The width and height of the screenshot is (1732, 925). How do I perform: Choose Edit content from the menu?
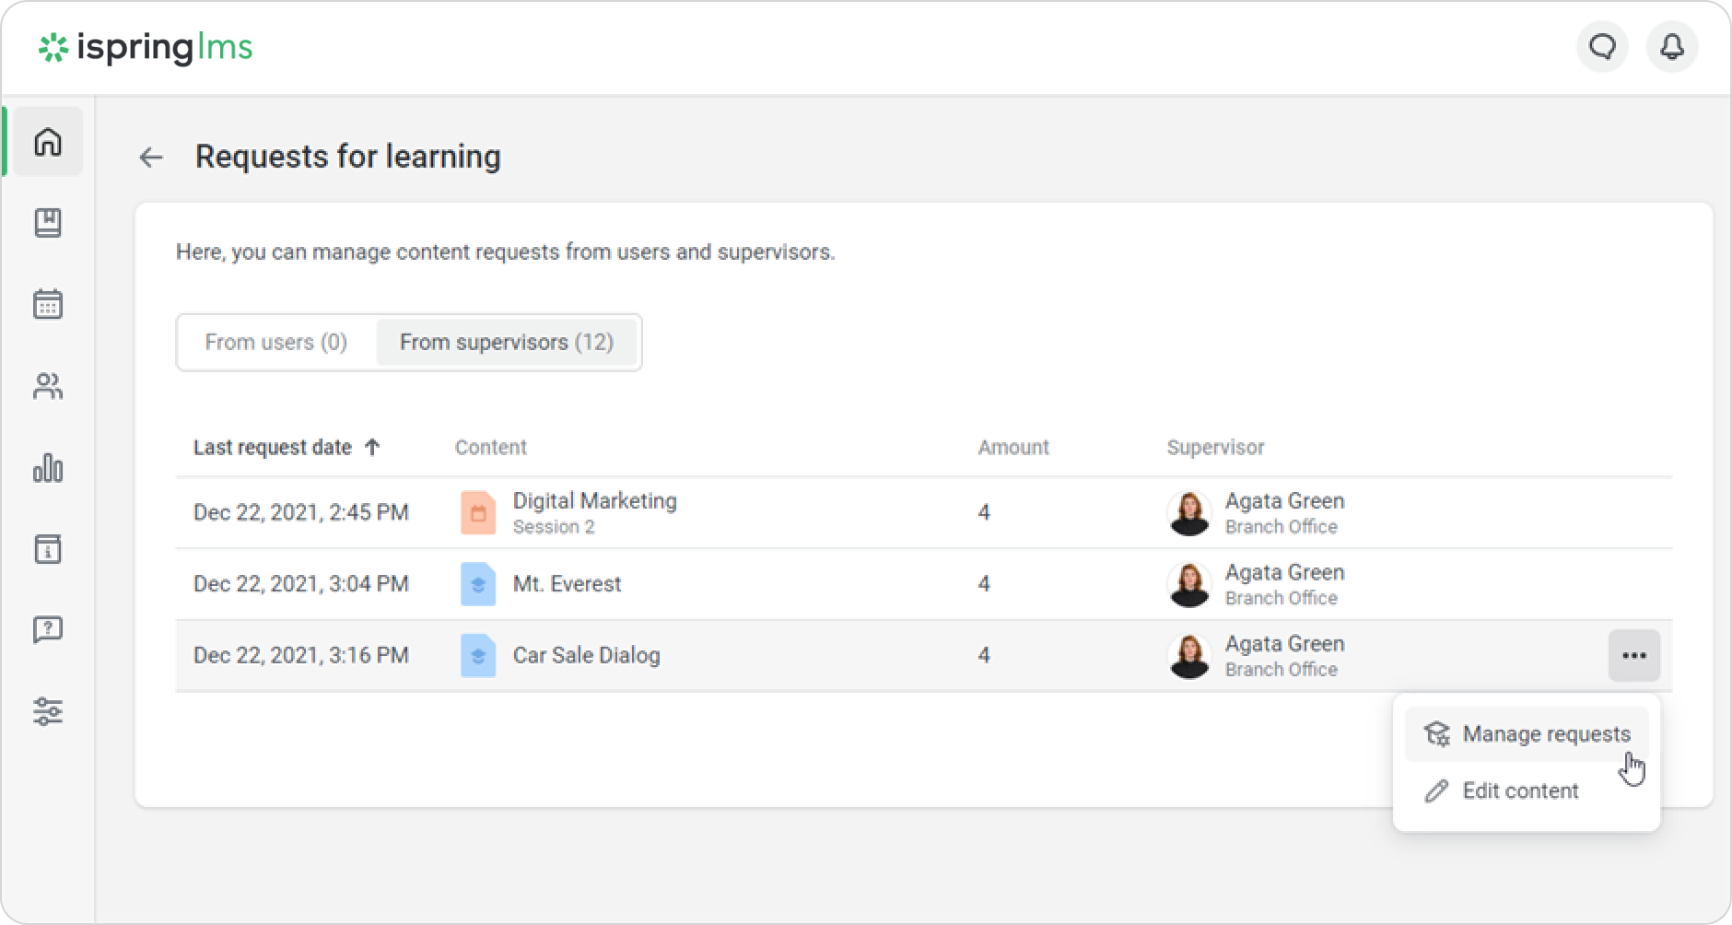tap(1519, 791)
